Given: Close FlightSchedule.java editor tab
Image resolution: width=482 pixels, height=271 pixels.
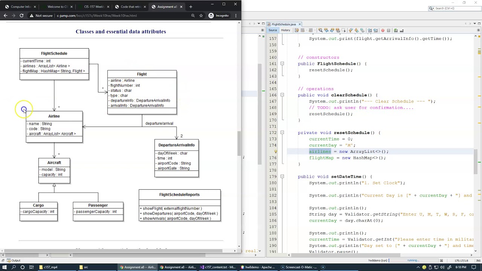Looking at the screenshot, I should tap(299, 24).
